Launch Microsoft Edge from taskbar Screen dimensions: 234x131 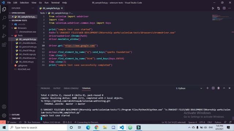pyautogui.click(x=88, y=128)
